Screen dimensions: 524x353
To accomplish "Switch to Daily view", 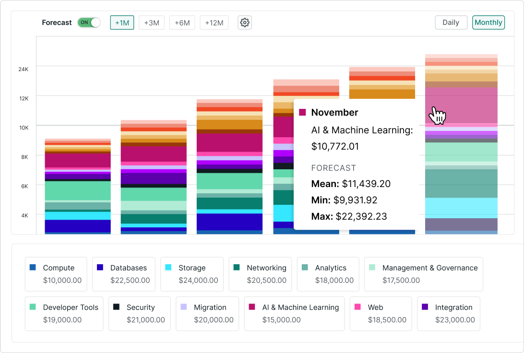I will tap(451, 23).
